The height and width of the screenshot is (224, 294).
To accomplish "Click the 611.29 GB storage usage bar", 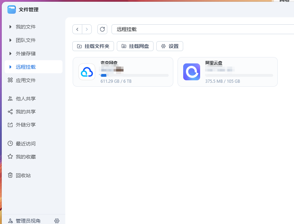I will (134, 75).
